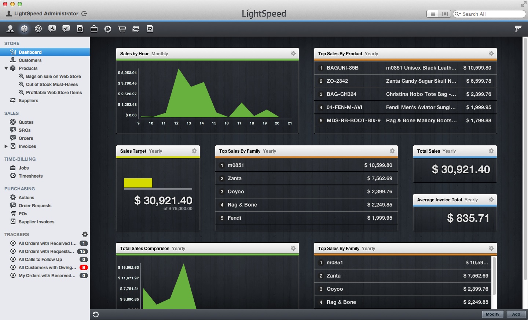Open Orders via the checkmark bubble toolbar icon

66,29
